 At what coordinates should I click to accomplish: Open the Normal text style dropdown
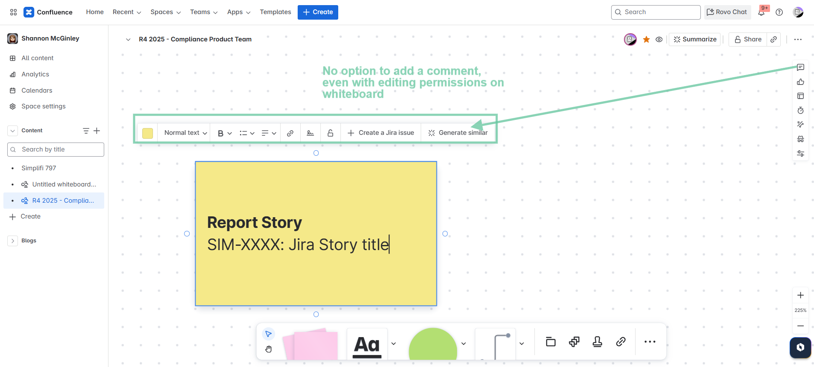click(186, 133)
